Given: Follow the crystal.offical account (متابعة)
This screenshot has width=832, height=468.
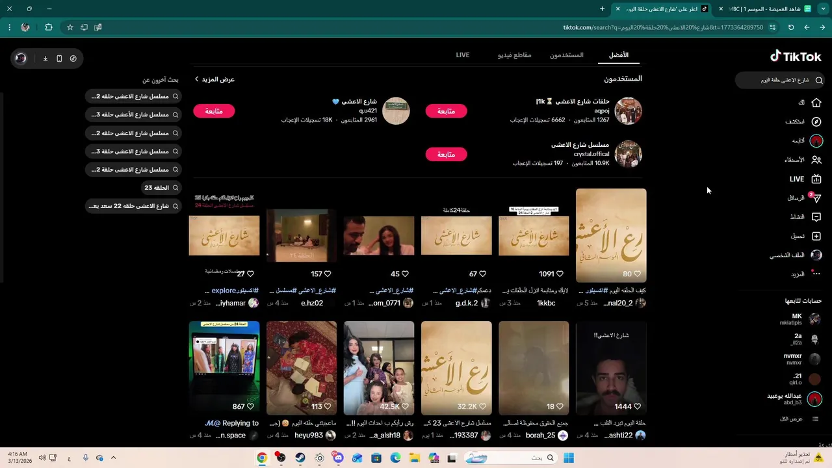Looking at the screenshot, I should click(x=446, y=154).
